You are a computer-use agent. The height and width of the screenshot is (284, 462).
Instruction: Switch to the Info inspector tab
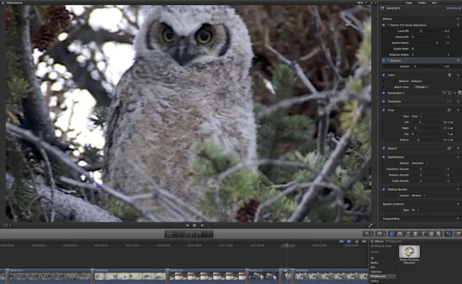click(434, 3)
